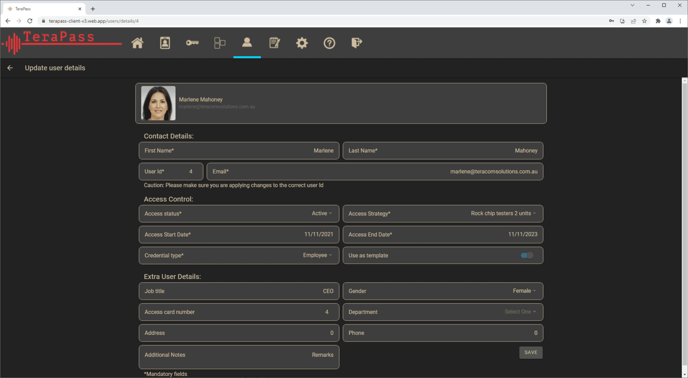Open the ID badge credentials icon

pos(165,43)
